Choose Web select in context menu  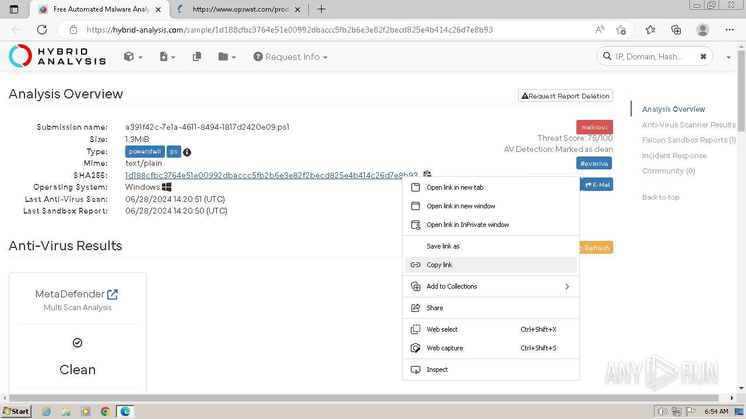point(491,329)
